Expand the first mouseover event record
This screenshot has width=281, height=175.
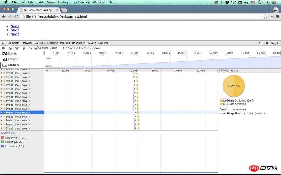point(2,69)
